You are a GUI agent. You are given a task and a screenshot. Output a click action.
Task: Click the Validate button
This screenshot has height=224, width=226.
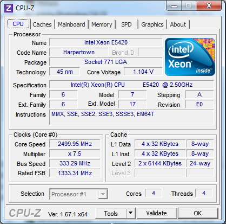click(156, 213)
